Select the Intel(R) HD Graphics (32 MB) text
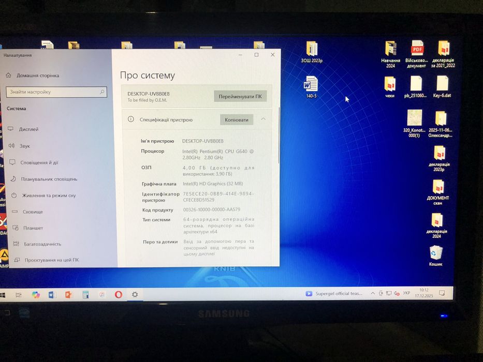 click(213, 184)
